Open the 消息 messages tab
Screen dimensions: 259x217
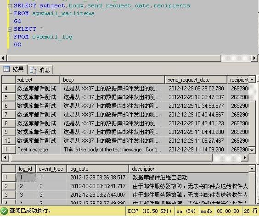(x=40, y=70)
